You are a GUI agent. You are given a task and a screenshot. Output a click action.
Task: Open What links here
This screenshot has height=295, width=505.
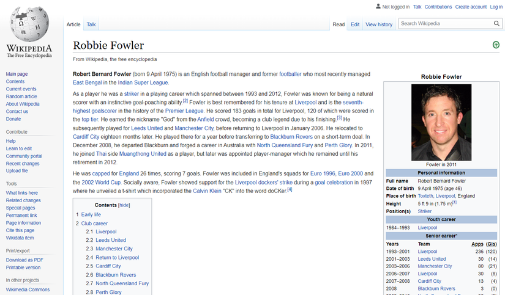pyautogui.click(x=21, y=193)
